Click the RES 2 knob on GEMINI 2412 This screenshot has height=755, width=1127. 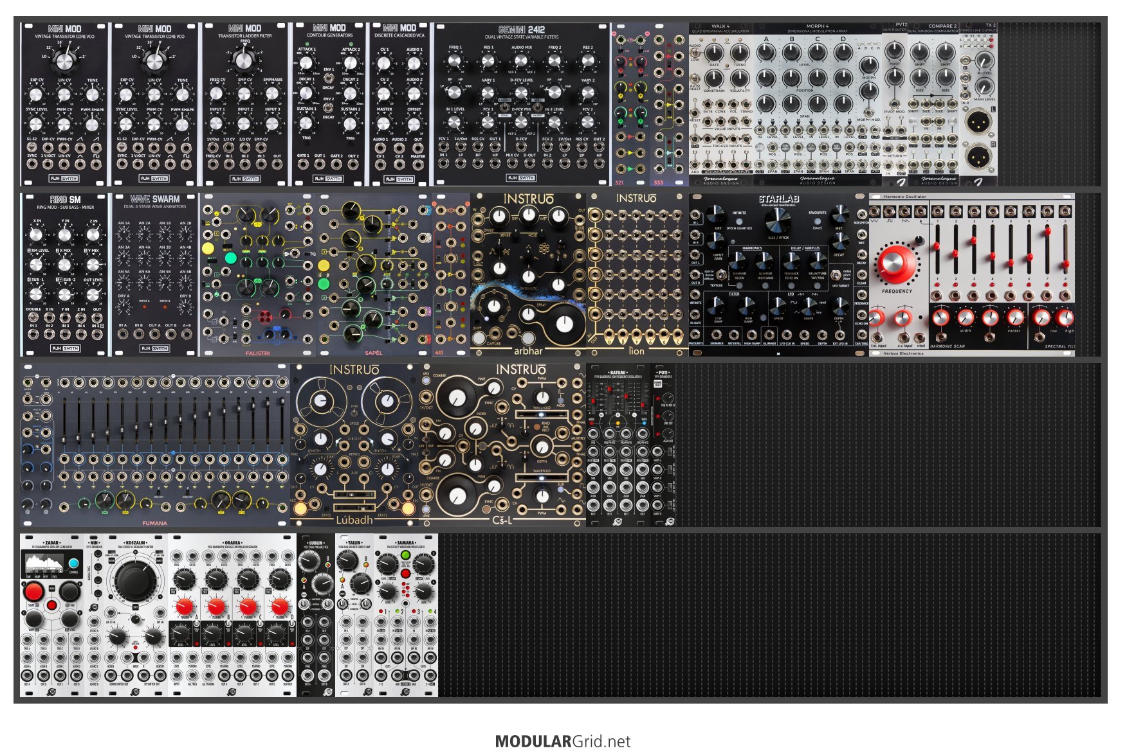[x=587, y=61]
